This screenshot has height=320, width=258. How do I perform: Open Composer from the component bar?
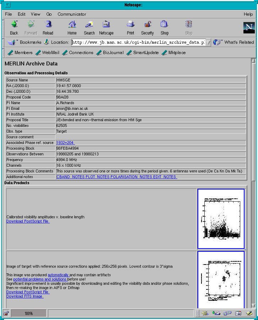249,313
